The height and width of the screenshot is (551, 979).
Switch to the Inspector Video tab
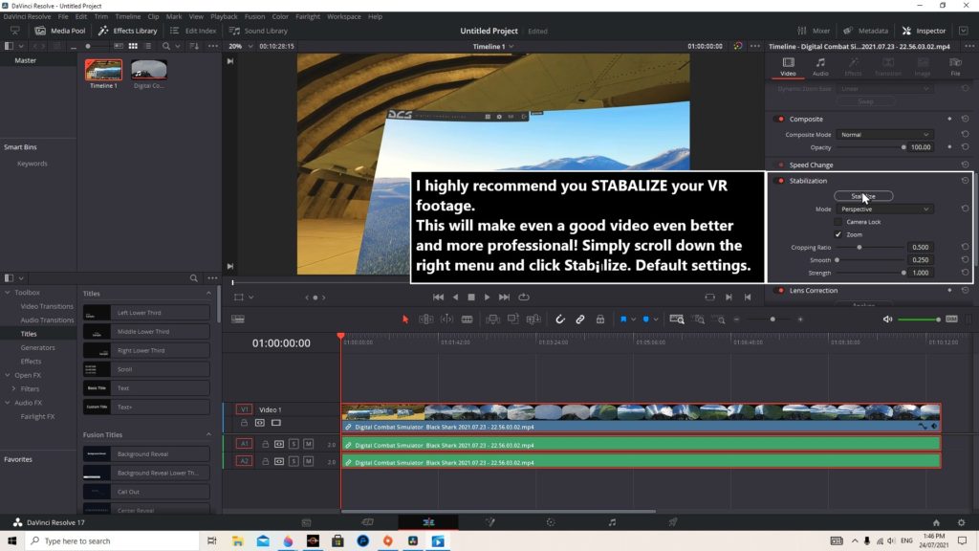(x=789, y=66)
